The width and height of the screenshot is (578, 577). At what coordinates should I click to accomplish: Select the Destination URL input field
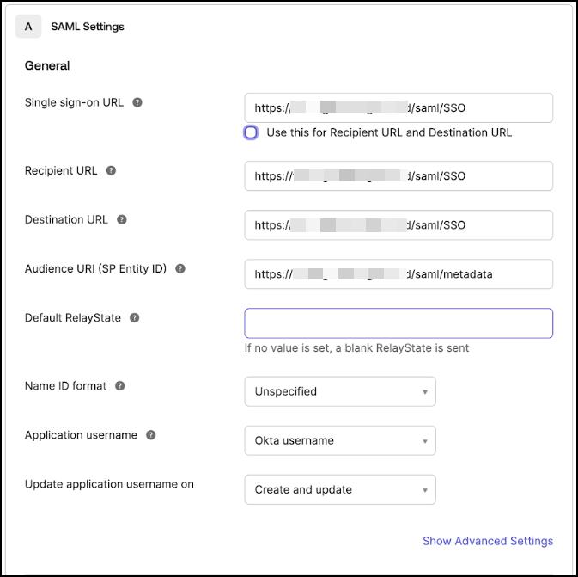point(399,224)
